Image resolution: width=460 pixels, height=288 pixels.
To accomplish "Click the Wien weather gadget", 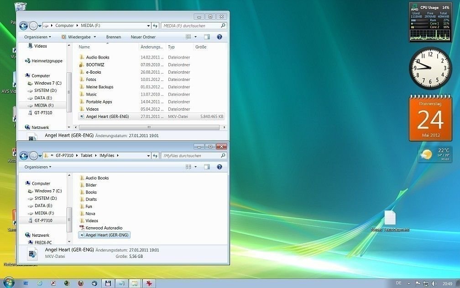I will (x=435, y=155).
